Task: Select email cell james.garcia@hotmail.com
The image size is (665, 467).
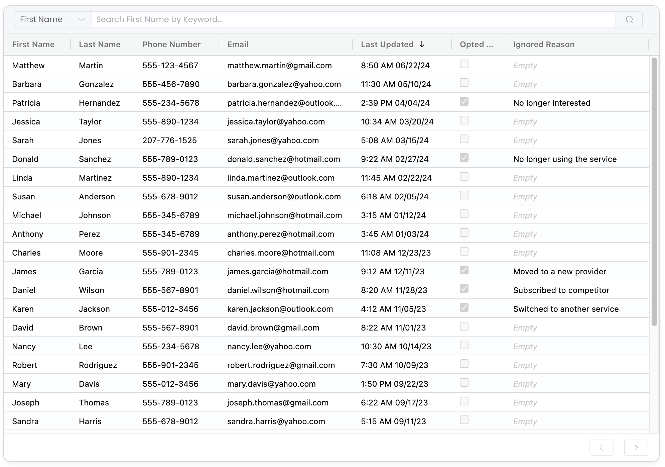Action: pyautogui.click(x=277, y=271)
